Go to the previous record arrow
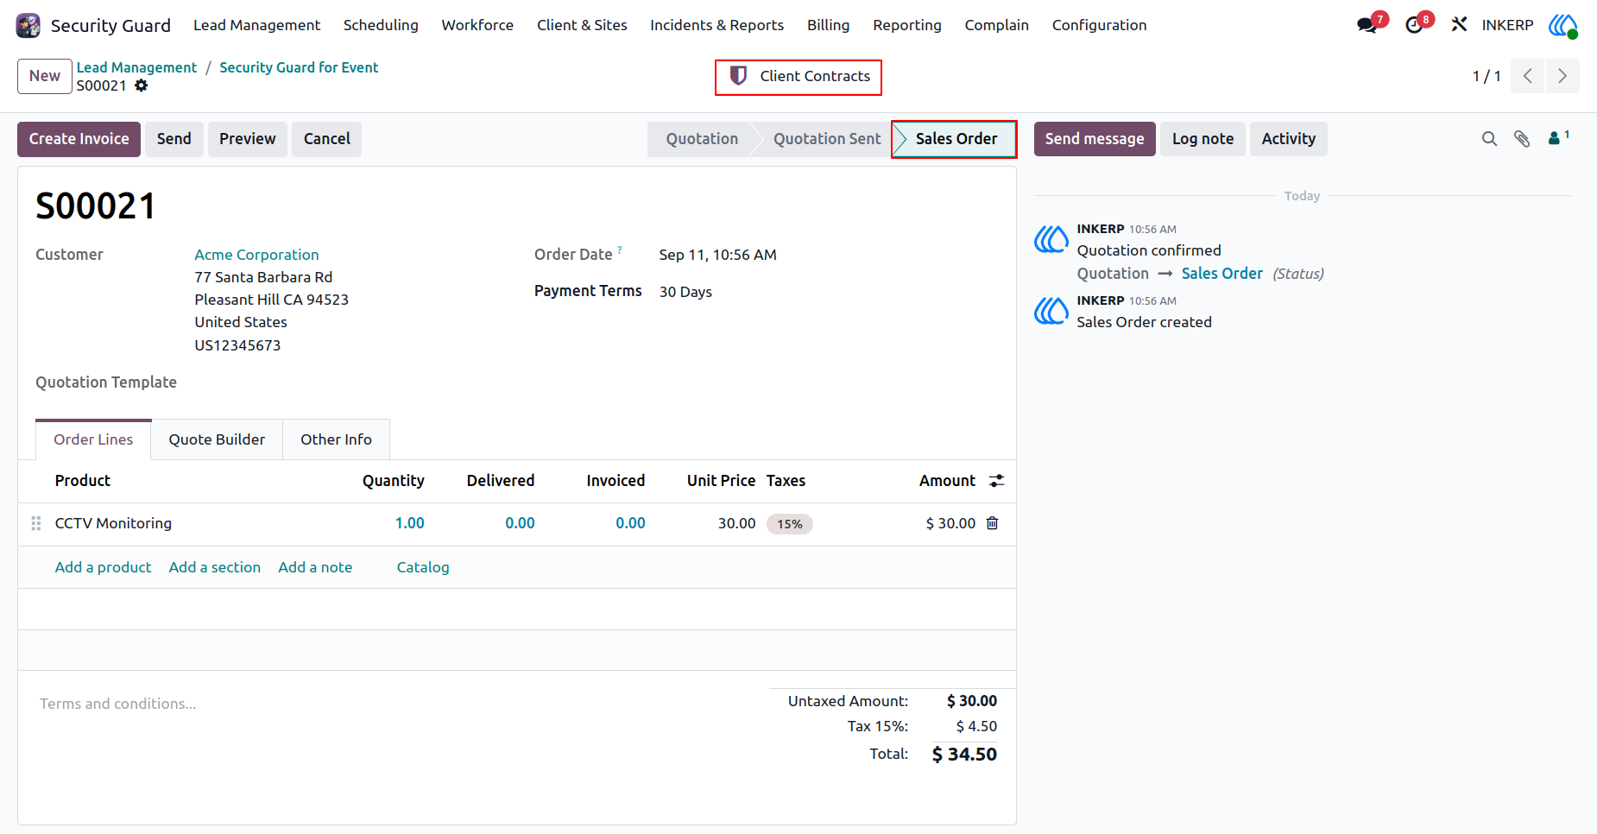The width and height of the screenshot is (1597, 834). click(x=1528, y=76)
